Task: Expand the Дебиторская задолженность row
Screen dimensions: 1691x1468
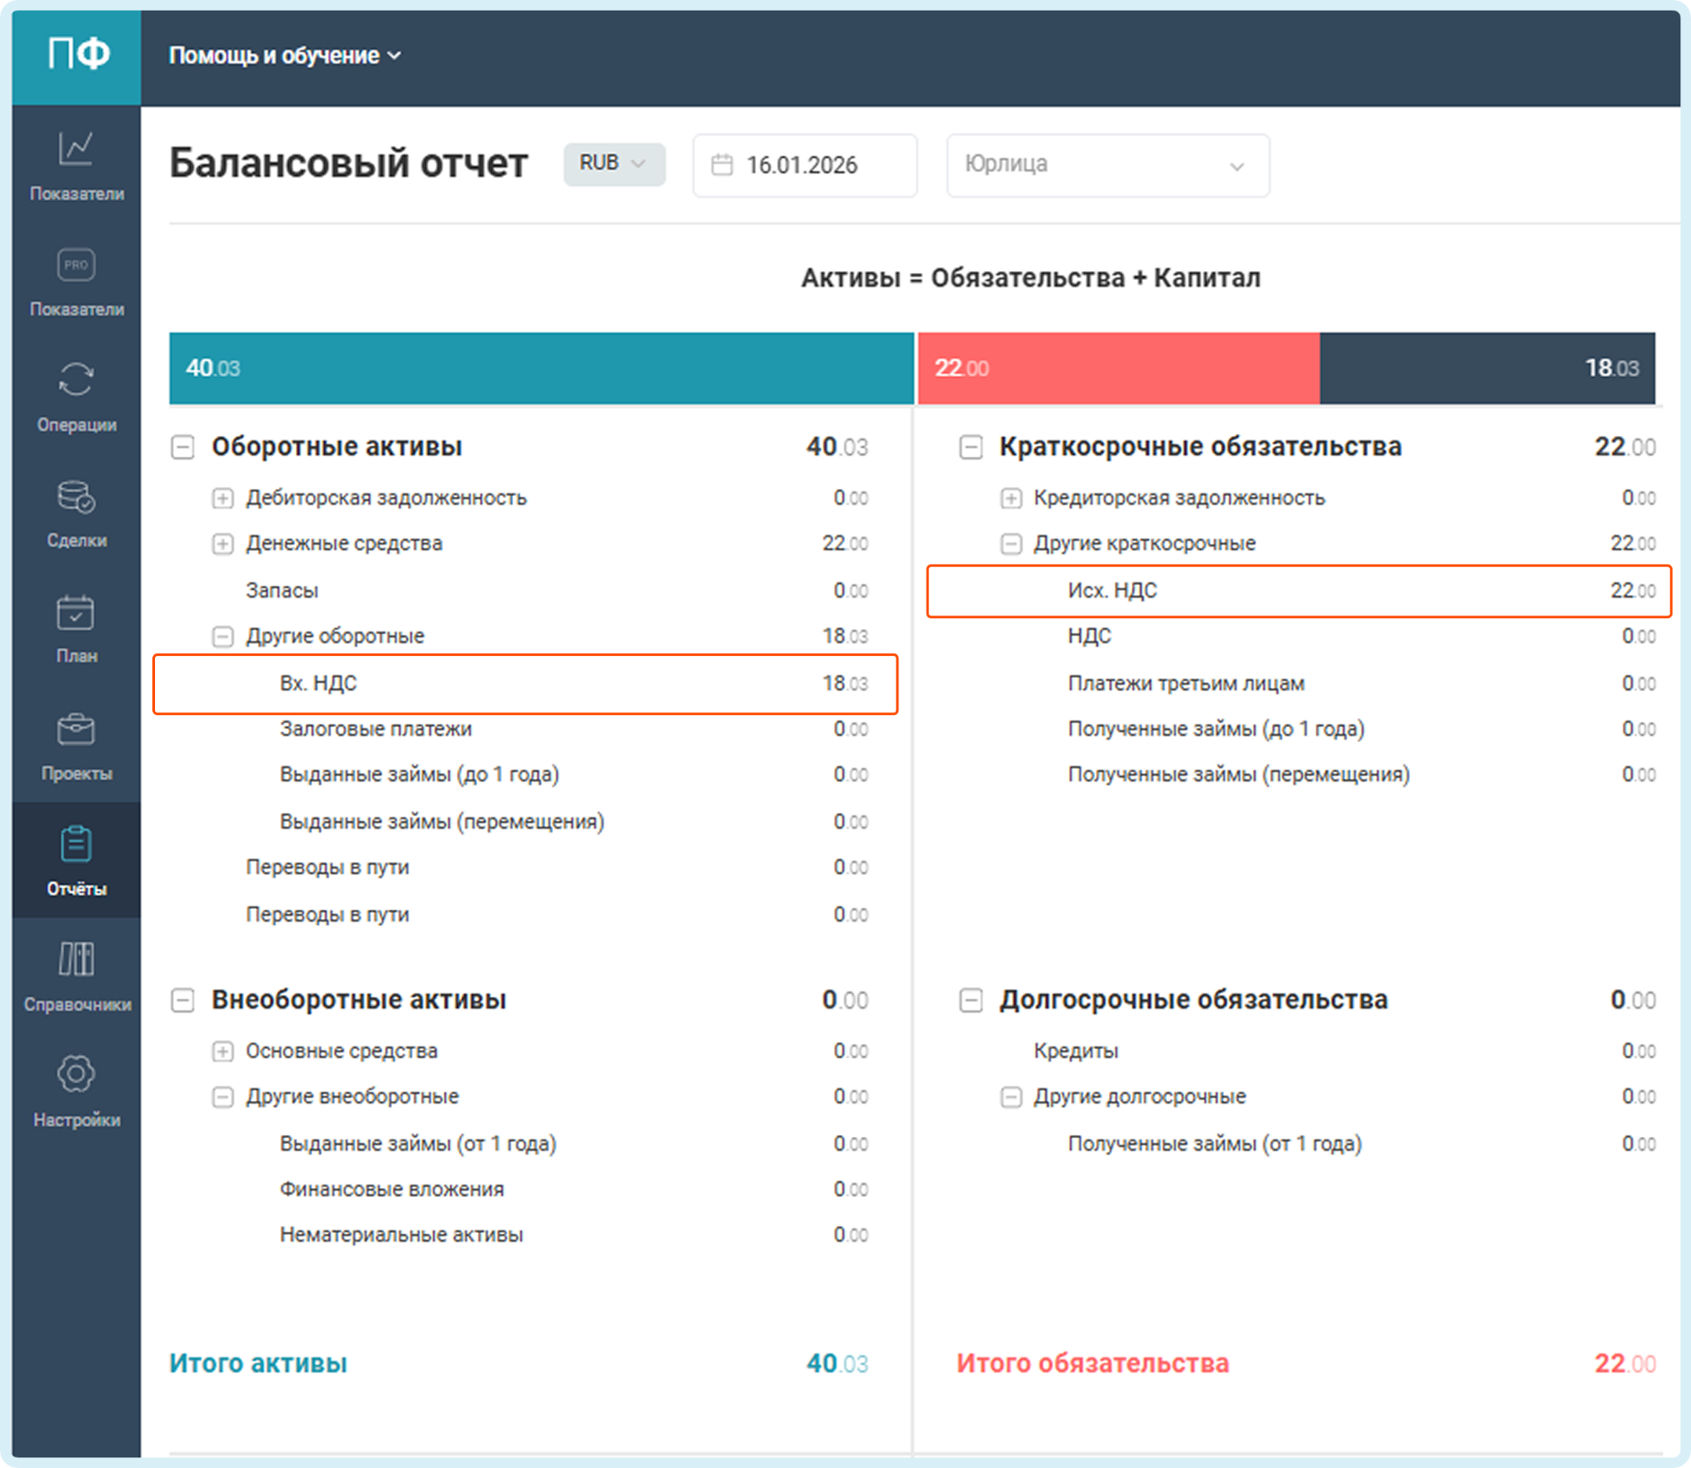Action: click(x=223, y=498)
